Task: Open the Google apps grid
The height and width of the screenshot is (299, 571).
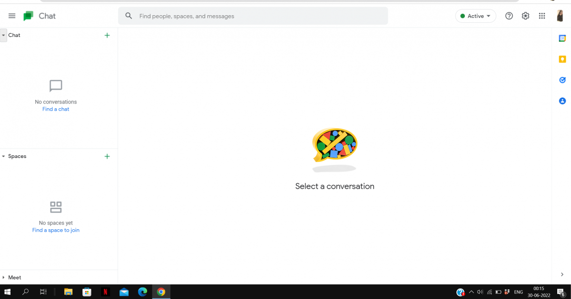Action: (x=541, y=16)
